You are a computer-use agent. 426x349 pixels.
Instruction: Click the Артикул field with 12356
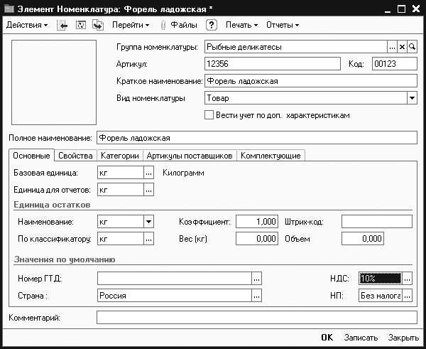[x=273, y=64]
